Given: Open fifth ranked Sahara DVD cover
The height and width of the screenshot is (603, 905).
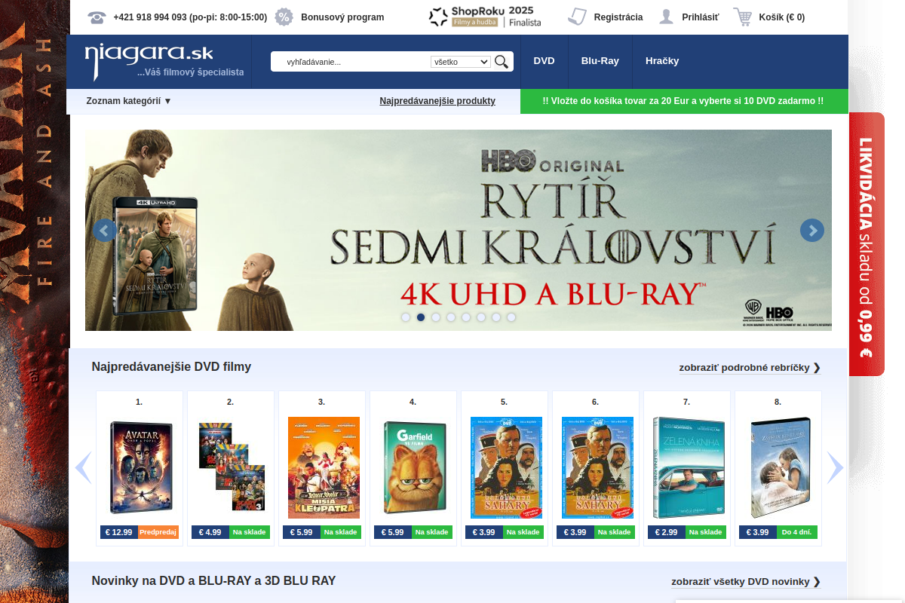Looking at the screenshot, I should coord(506,467).
